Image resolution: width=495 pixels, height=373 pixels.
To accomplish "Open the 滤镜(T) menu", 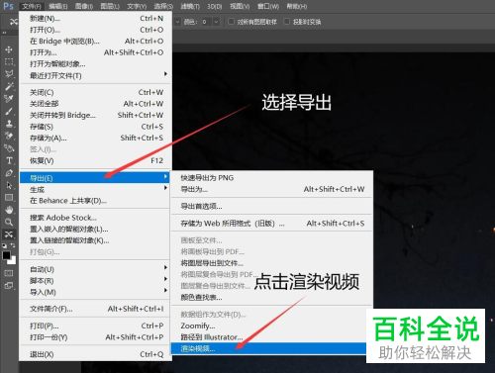I will pos(190,6).
